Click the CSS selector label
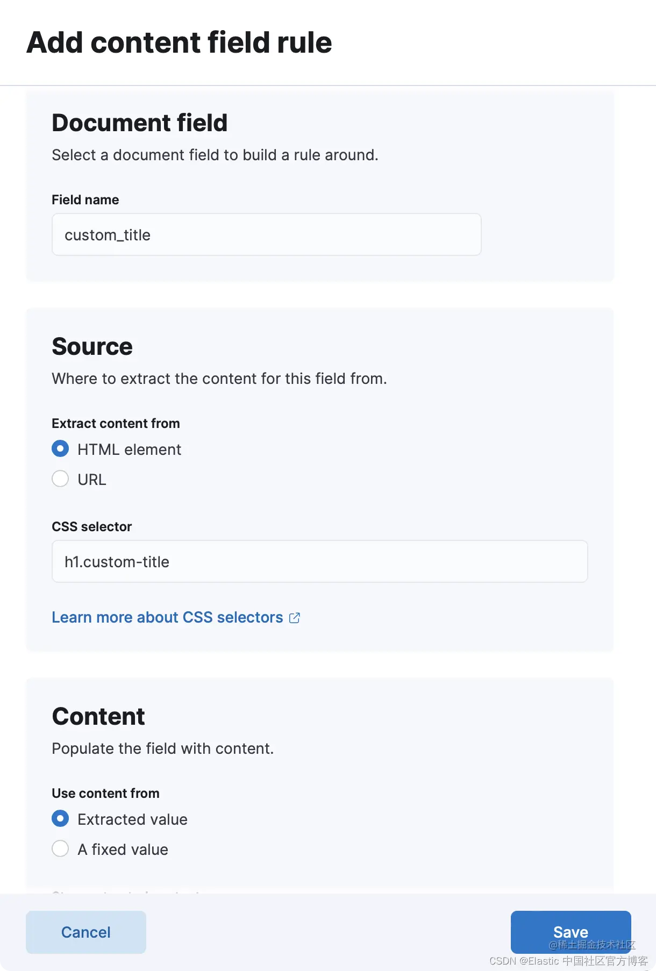Viewport: 656px width, 971px height. (91, 527)
